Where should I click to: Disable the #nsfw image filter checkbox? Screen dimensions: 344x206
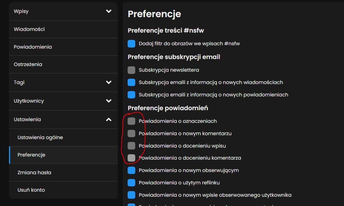[131, 44]
